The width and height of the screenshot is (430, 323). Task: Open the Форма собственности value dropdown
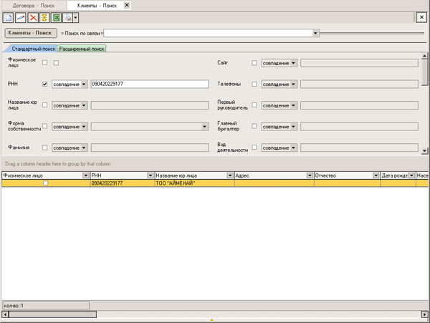206,126
